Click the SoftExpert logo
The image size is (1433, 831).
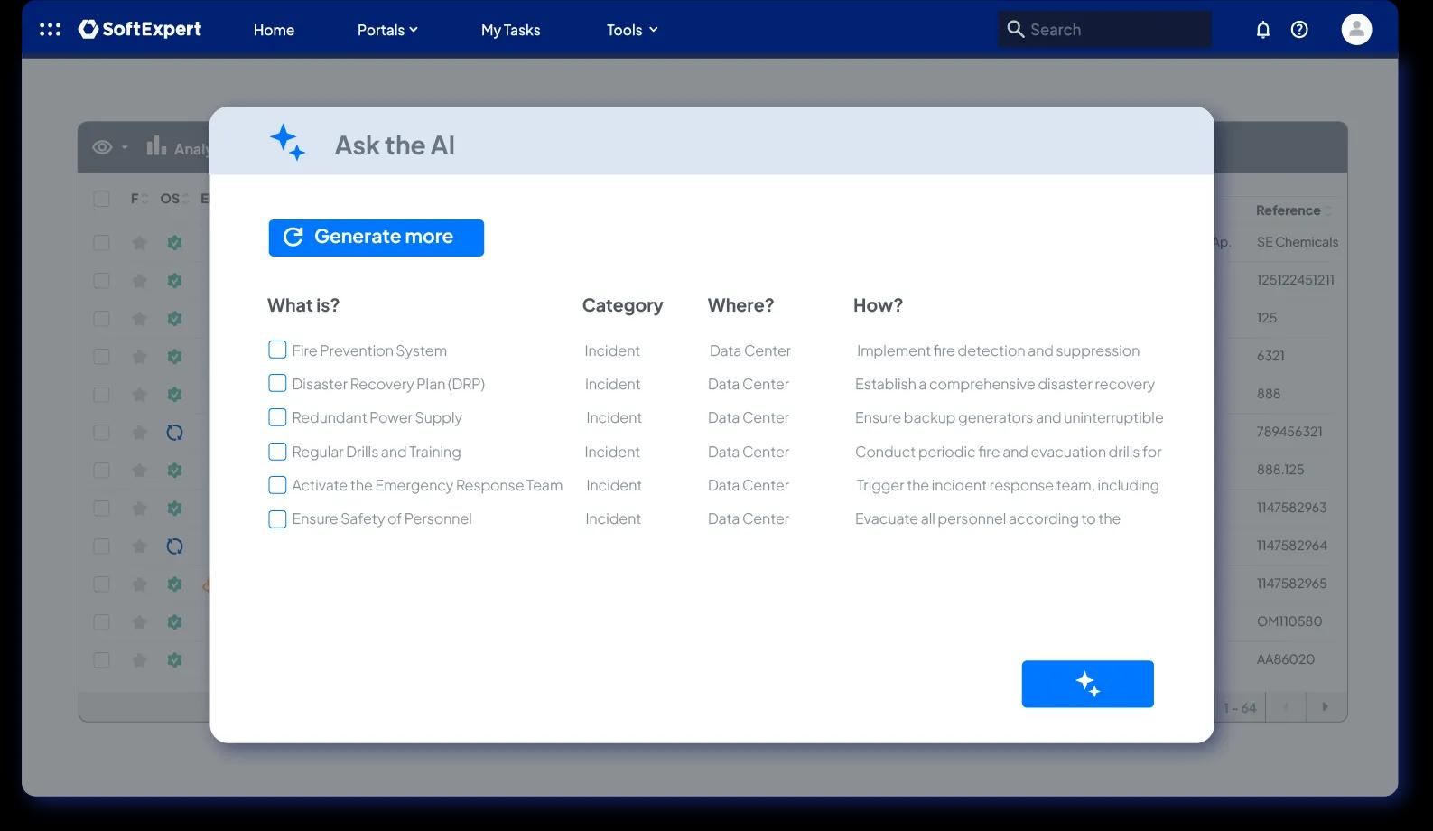[x=140, y=30]
